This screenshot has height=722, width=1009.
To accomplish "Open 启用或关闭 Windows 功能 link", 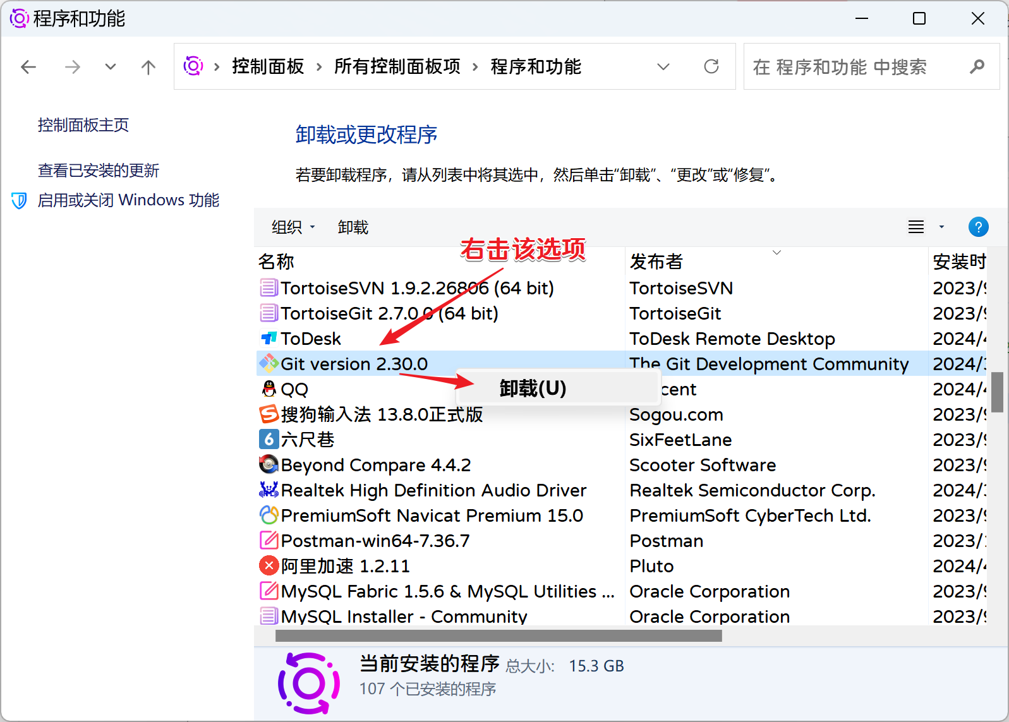I will tap(128, 200).
